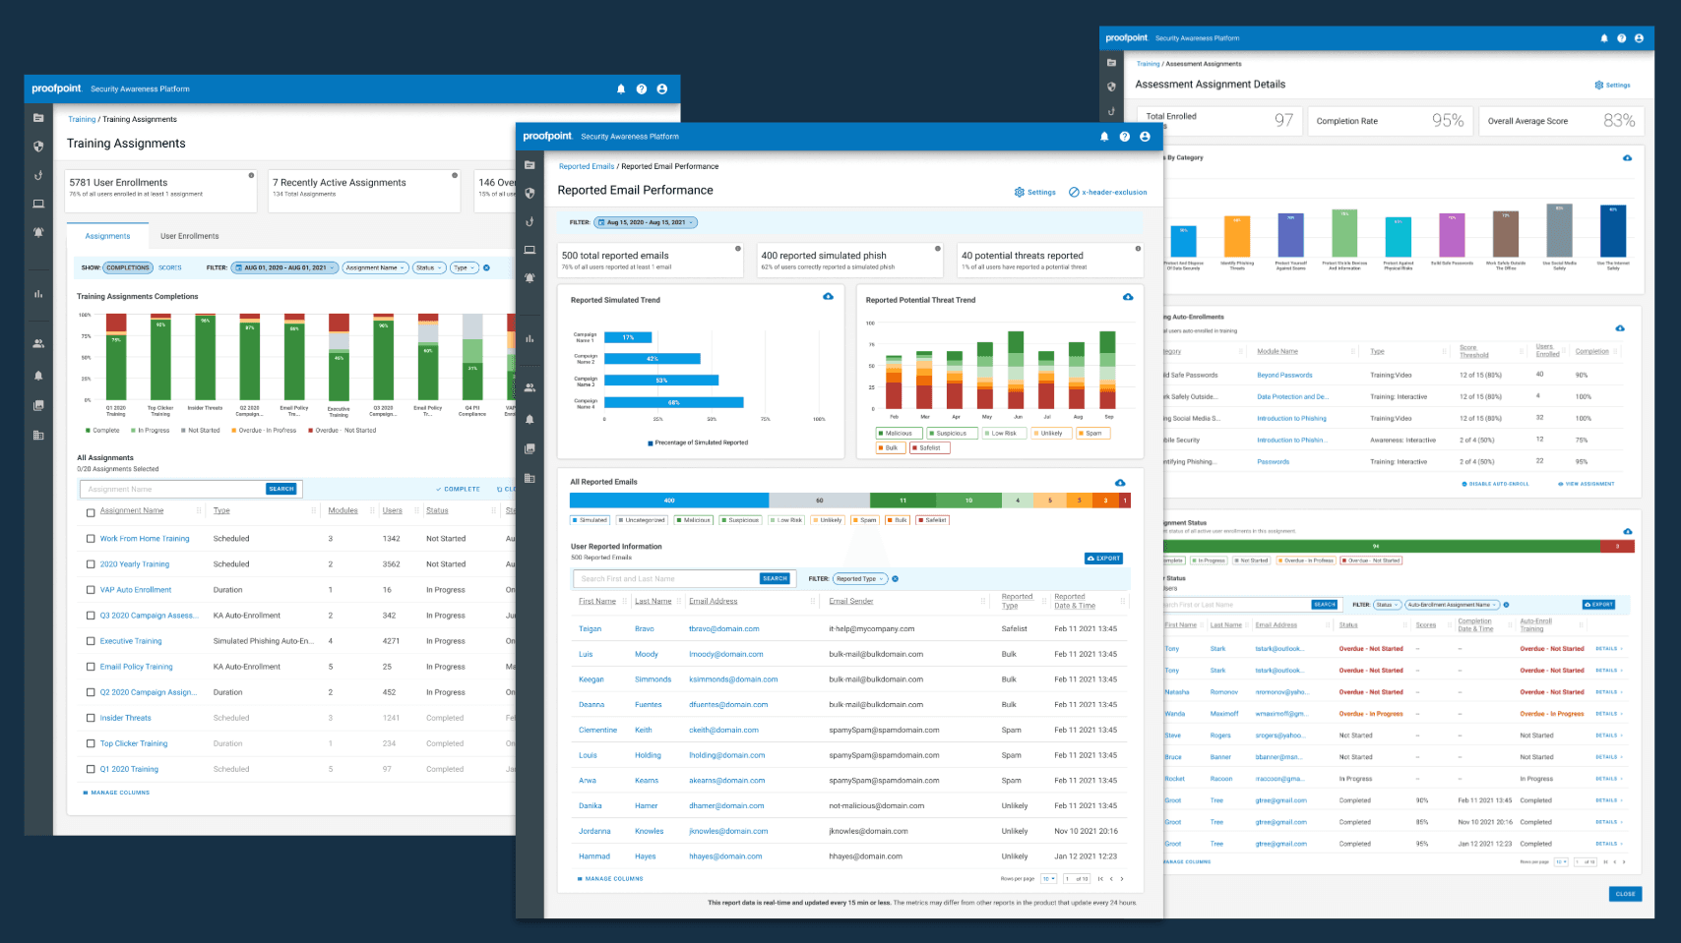The width and height of the screenshot is (1681, 943).
Task: Select the SCORES show option
Action: coord(170,267)
